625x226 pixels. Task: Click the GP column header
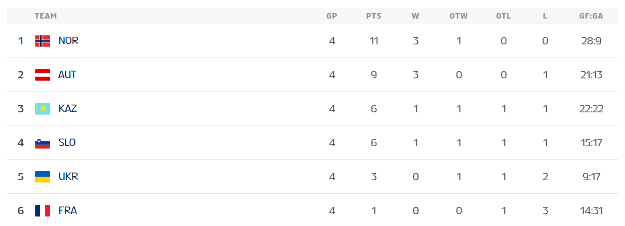[x=332, y=16]
